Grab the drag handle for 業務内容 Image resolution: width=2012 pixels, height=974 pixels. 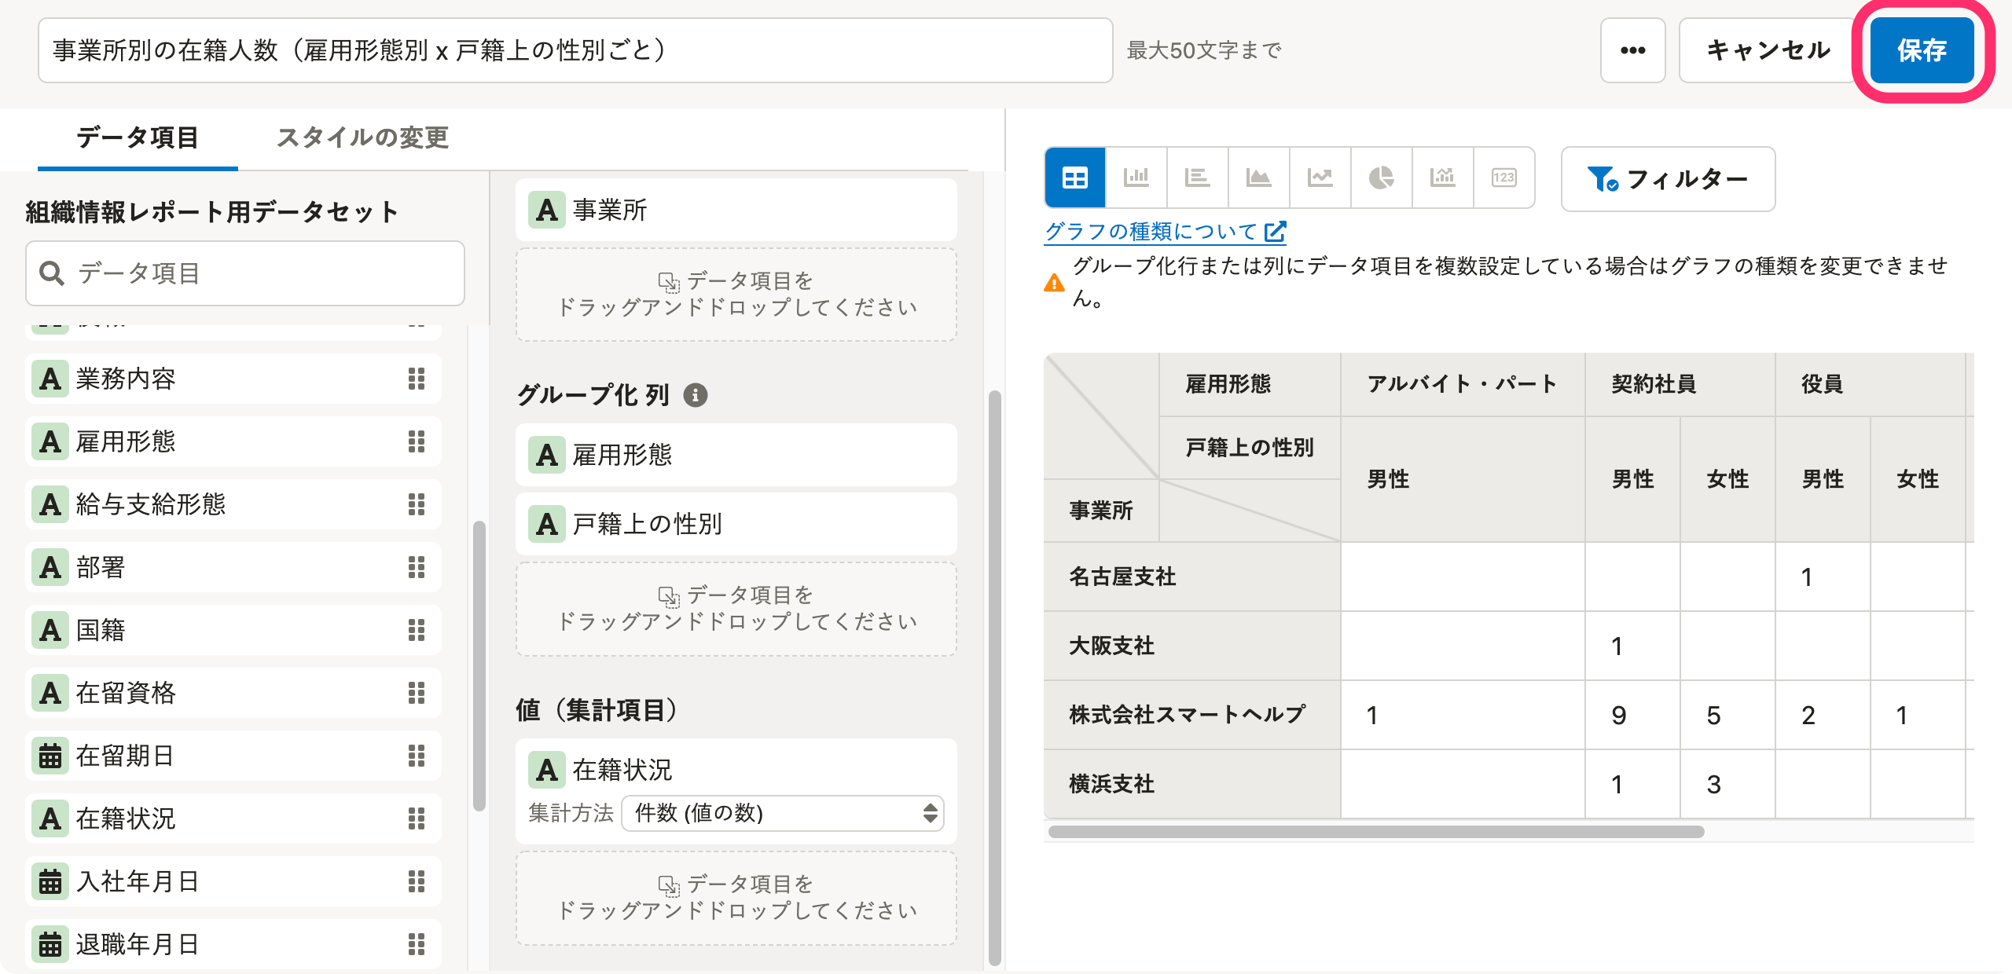(x=417, y=379)
